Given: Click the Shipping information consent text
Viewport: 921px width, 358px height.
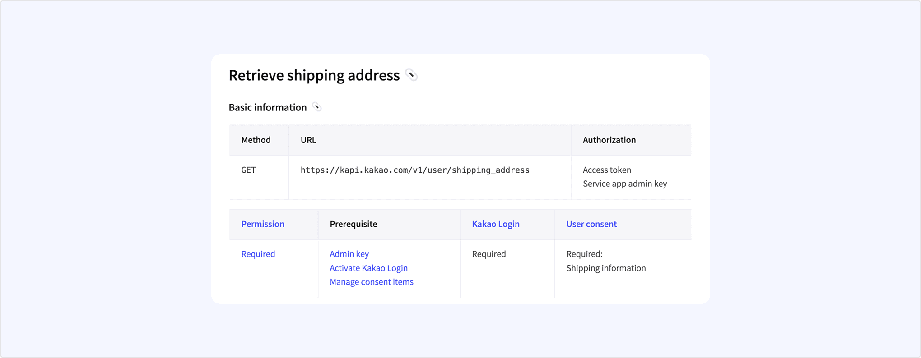Looking at the screenshot, I should click(x=606, y=268).
